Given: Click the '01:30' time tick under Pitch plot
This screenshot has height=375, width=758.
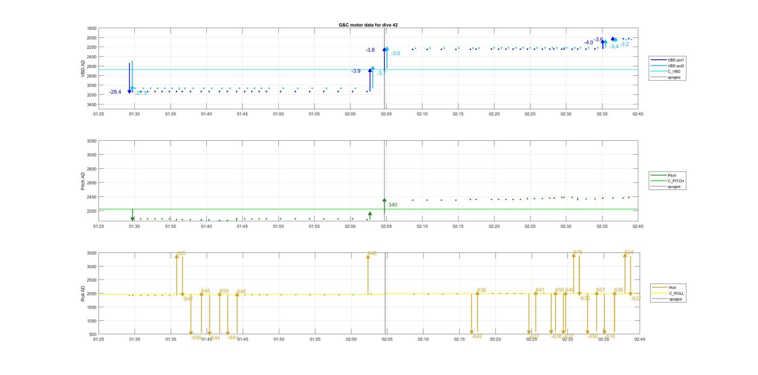Looking at the screenshot, I should pos(134,226).
